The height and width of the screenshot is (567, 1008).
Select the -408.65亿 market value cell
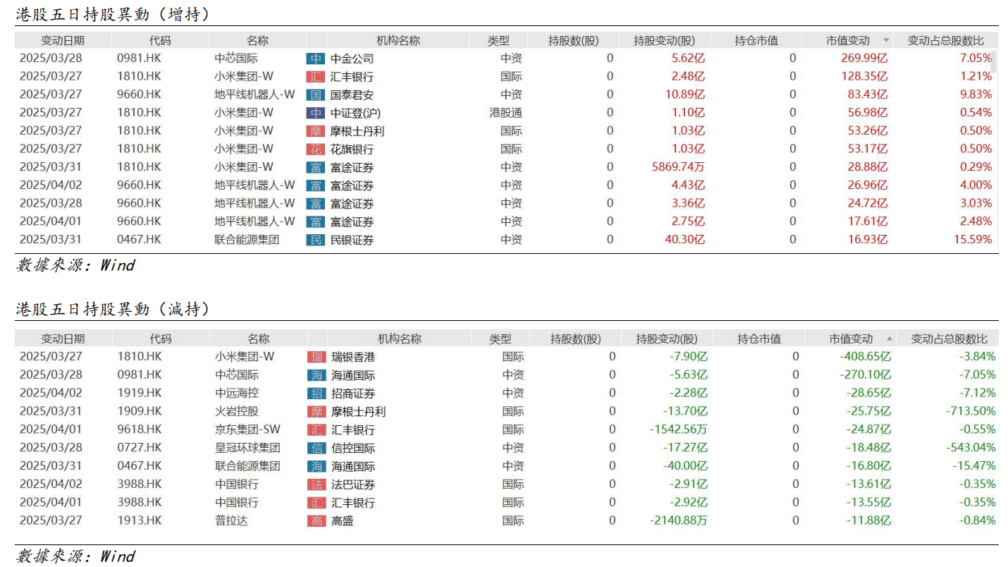click(x=865, y=357)
